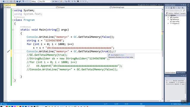190x107 pixels.
Task: Click the editor horizontal scrollbar
Action: click(x=85, y=101)
